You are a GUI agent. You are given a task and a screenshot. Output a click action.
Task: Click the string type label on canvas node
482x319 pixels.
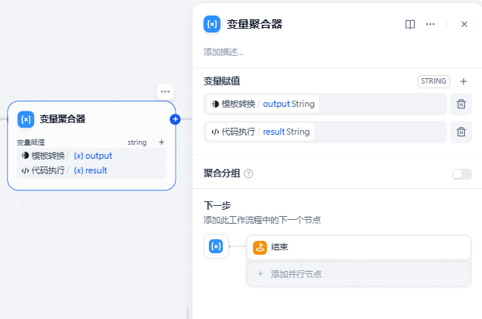pos(137,142)
